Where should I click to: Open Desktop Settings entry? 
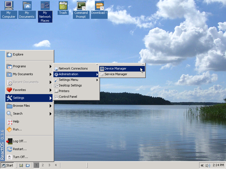tap(76, 86)
